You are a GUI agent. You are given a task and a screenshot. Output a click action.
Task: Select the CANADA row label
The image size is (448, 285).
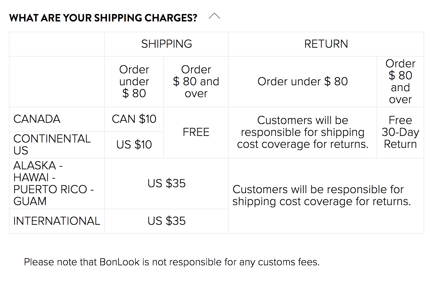tap(37, 119)
